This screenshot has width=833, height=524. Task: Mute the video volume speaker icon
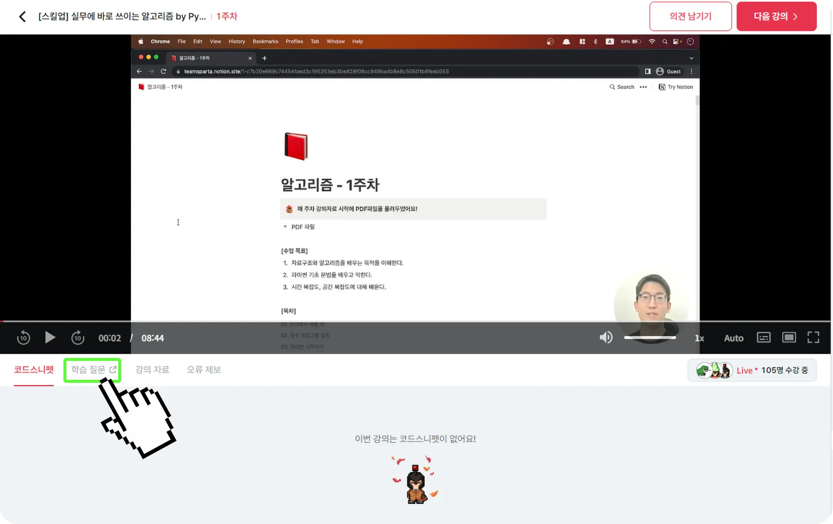606,337
